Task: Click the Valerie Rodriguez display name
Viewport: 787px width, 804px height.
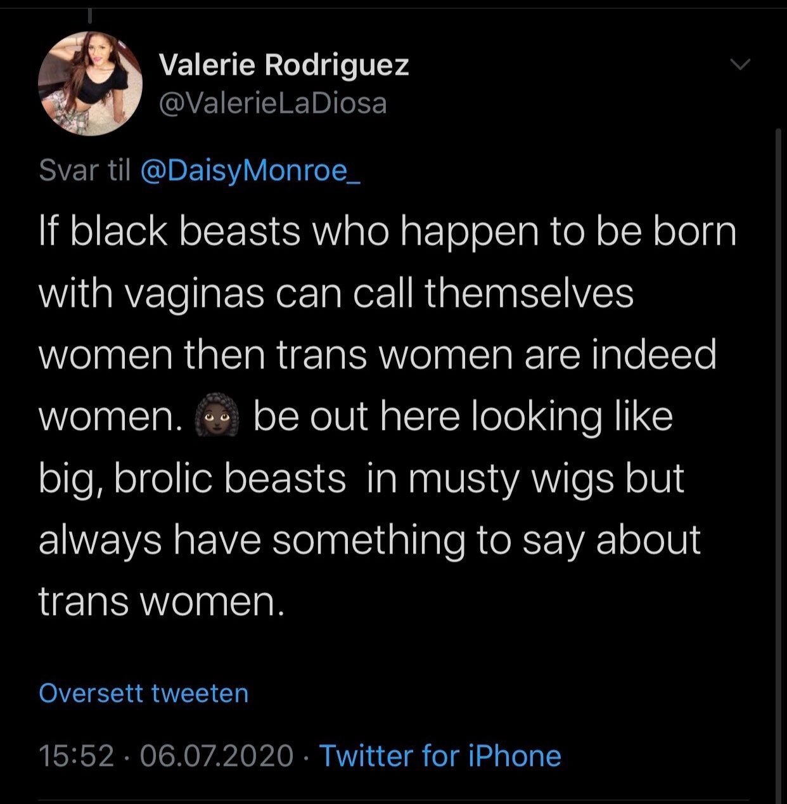Action: [284, 65]
